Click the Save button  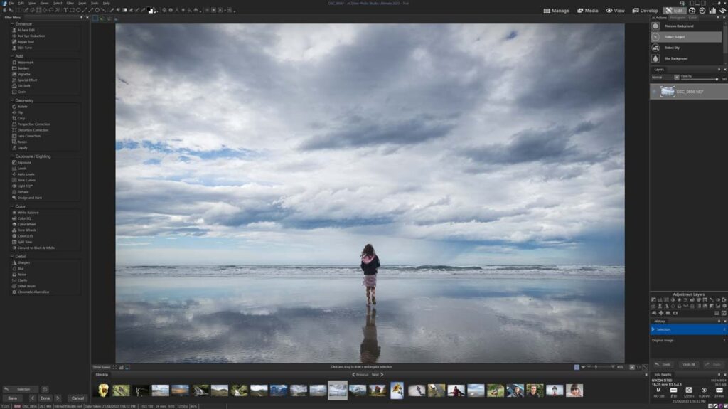(13, 398)
